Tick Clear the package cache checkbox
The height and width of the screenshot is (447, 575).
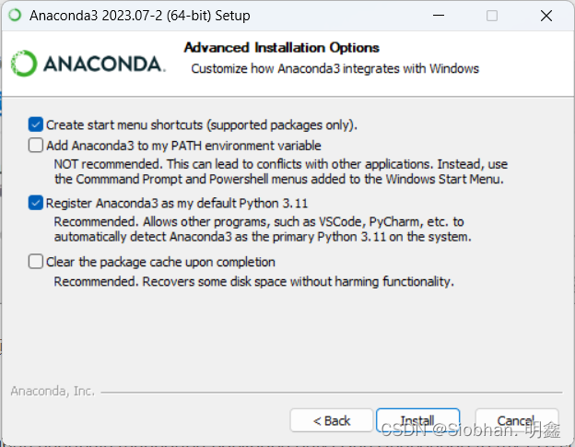pyautogui.click(x=36, y=262)
